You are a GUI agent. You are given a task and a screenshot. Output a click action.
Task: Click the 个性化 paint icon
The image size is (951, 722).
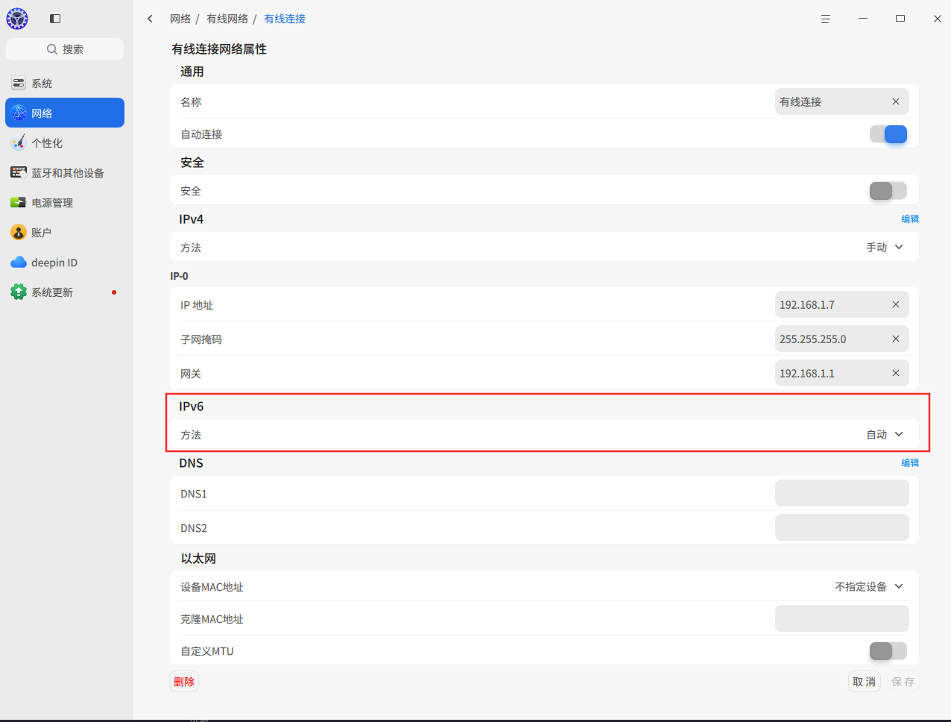19,143
